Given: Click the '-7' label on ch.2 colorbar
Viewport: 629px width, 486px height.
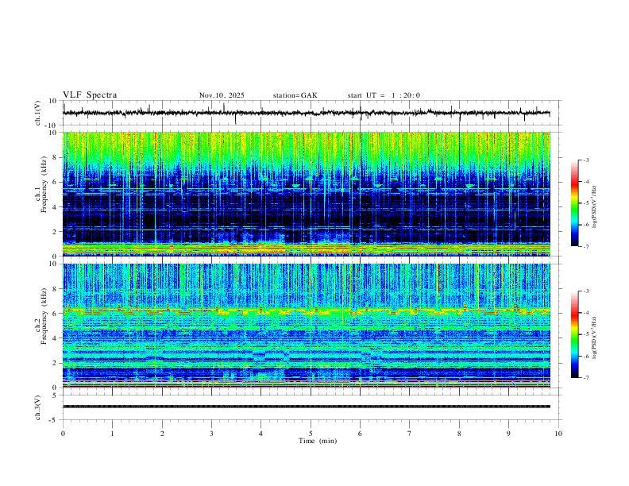Looking at the screenshot, I should click(x=585, y=377).
